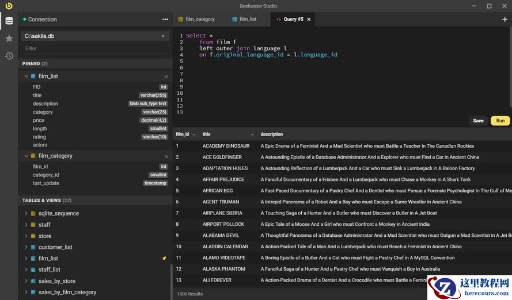Click the new tab plus icon
This screenshot has width=512, height=300.
[x=505, y=19]
